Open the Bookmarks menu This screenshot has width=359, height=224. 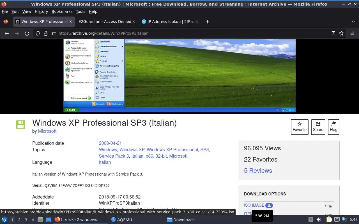coord(62,11)
